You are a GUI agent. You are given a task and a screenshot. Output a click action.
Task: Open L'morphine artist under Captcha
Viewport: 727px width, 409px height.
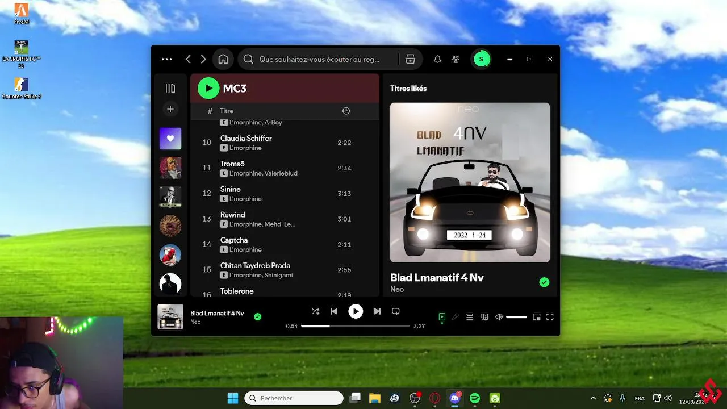click(x=245, y=249)
